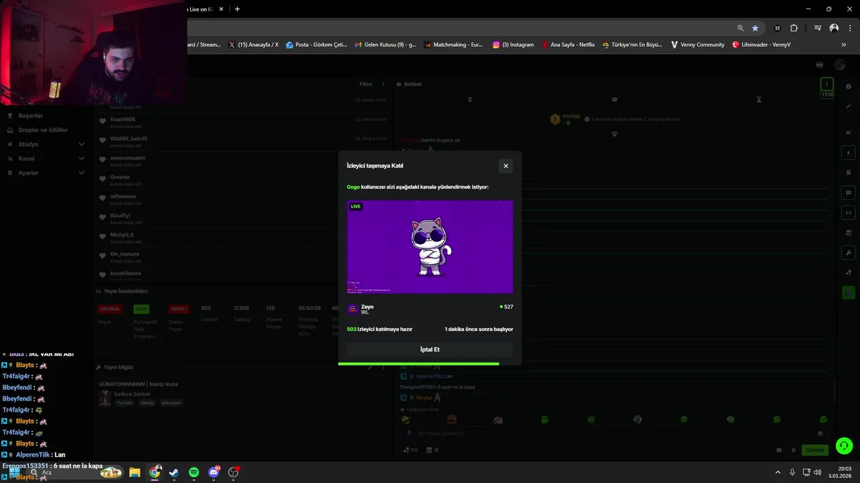Click the İptal Et button
This screenshot has width=860, height=483.
tap(429, 350)
